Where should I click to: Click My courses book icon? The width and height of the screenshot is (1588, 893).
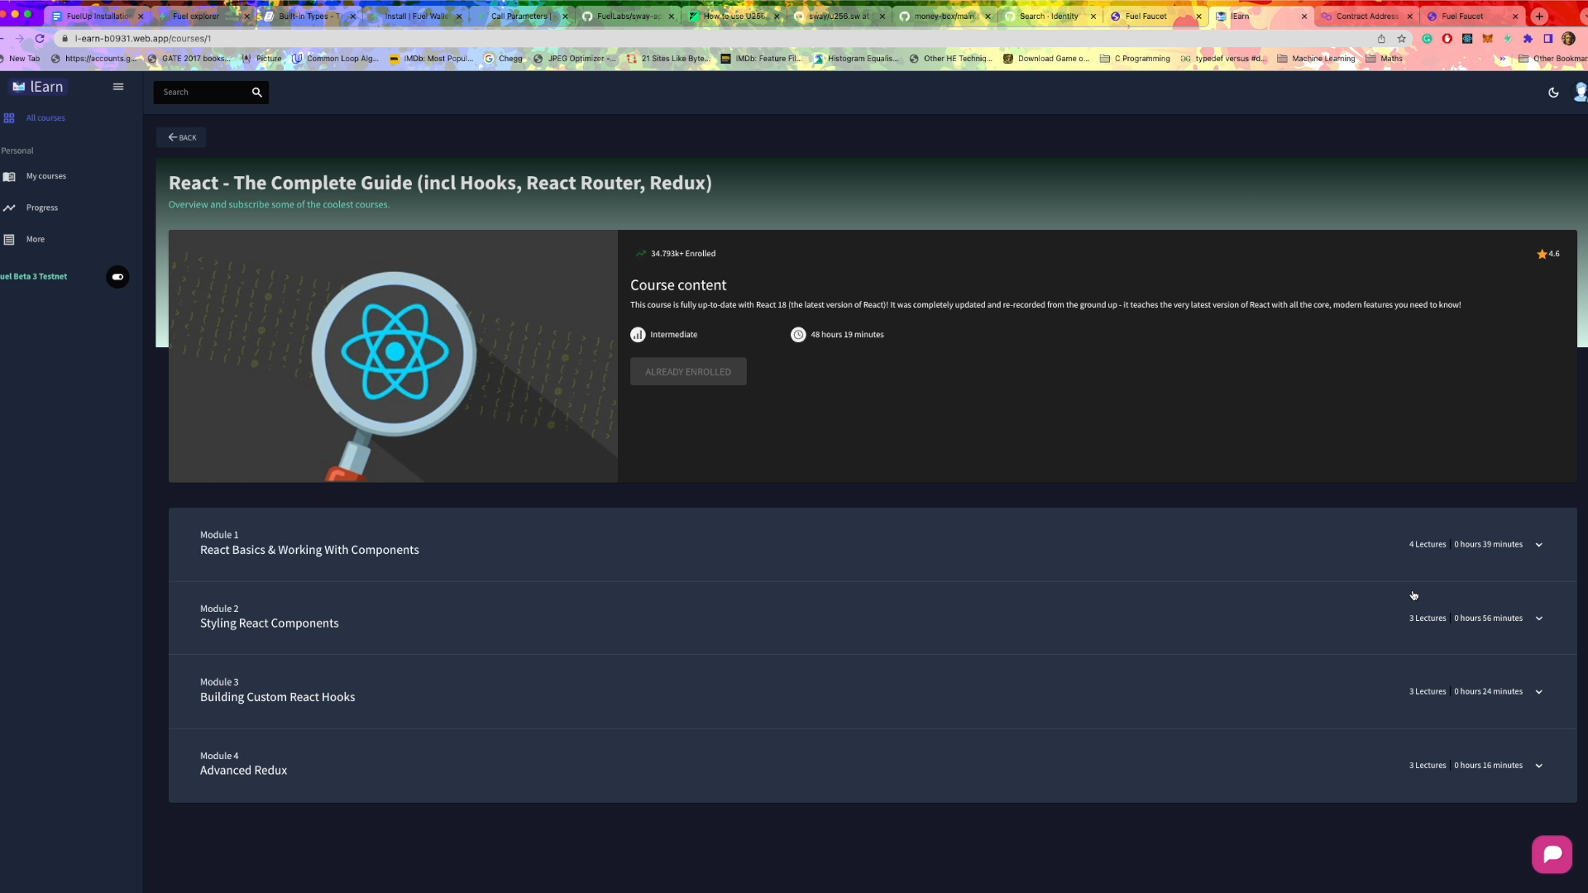(x=9, y=176)
